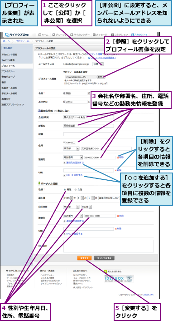Click the 知人を招待する button in footer
Screen dimensions: 173x321
[113, 271]
